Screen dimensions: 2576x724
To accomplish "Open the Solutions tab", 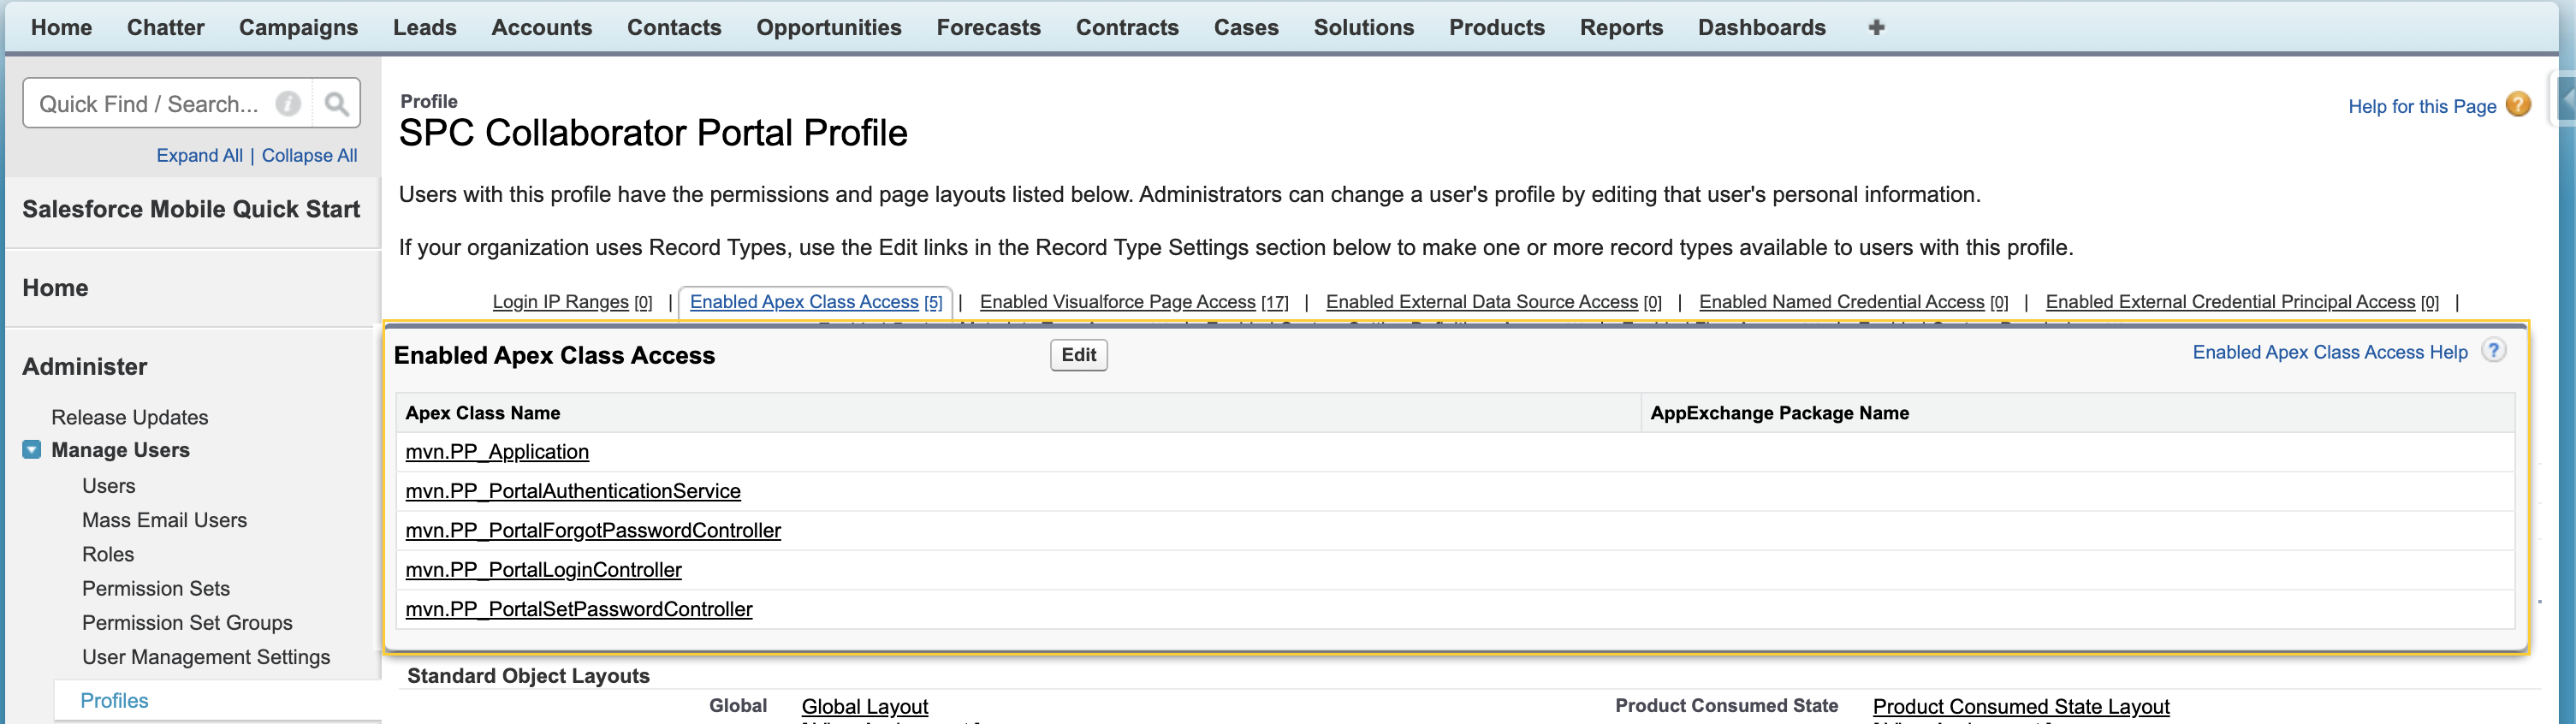I will coord(1364,27).
